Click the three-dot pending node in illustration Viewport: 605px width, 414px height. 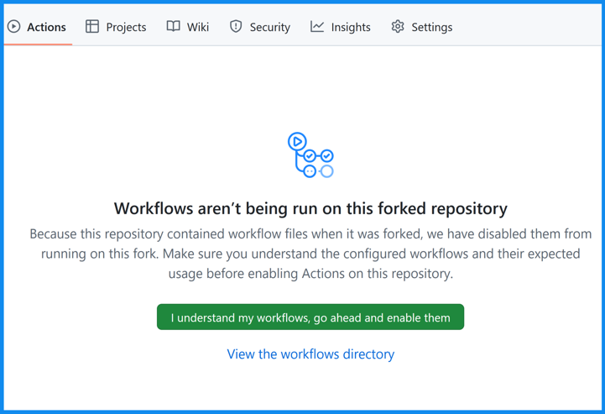click(x=310, y=171)
